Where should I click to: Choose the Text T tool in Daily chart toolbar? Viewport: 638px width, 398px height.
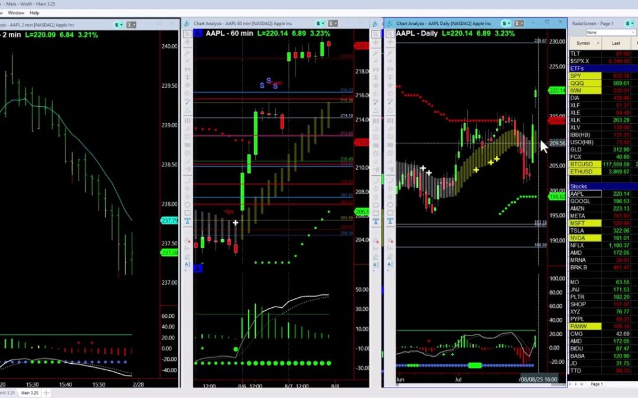pos(390,221)
